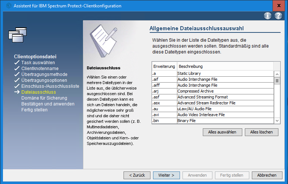Proceed with the Weiter button
This screenshot has width=288, height=184.
point(166,175)
